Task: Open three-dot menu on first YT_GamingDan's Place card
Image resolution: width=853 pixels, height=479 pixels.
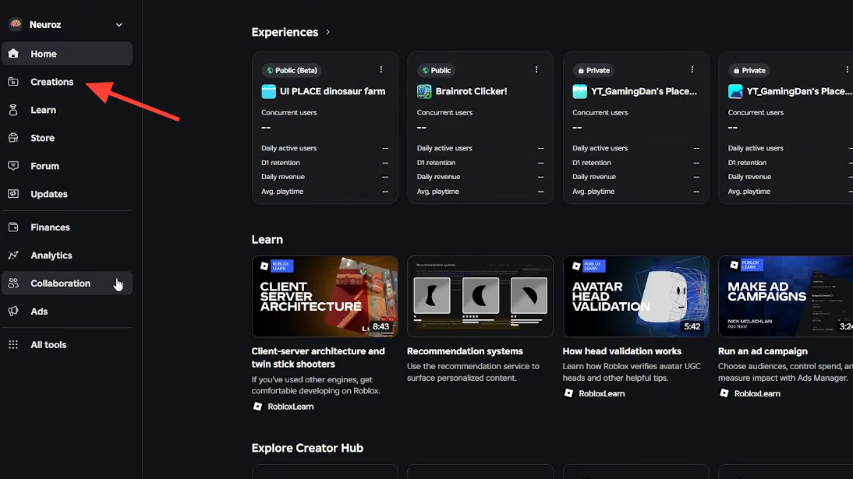Action: click(x=692, y=69)
